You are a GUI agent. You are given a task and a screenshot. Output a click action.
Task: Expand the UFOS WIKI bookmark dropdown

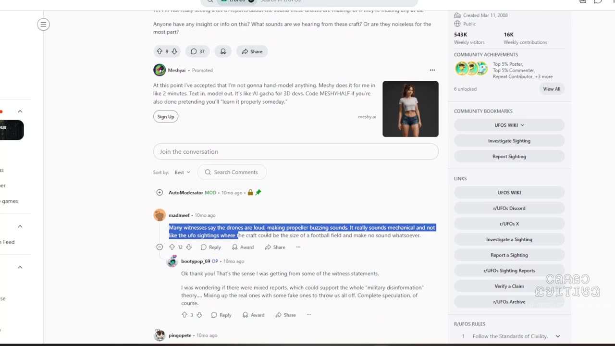click(x=509, y=125)
